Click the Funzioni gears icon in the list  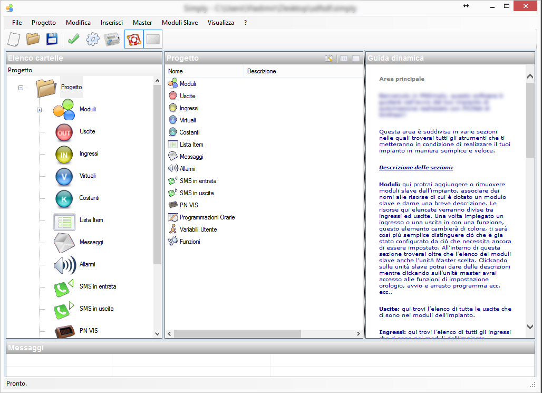(x=173, y=242)
